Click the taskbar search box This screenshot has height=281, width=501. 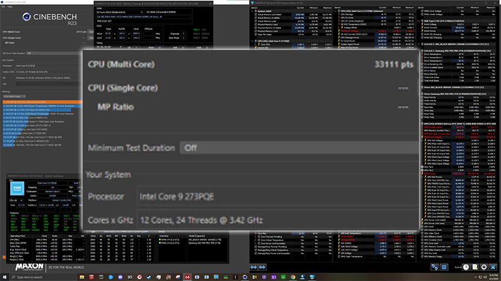click(x=36, y=276)
